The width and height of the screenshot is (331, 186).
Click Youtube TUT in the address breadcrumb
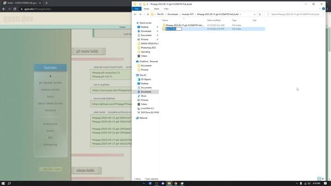[x=188, y=14]
